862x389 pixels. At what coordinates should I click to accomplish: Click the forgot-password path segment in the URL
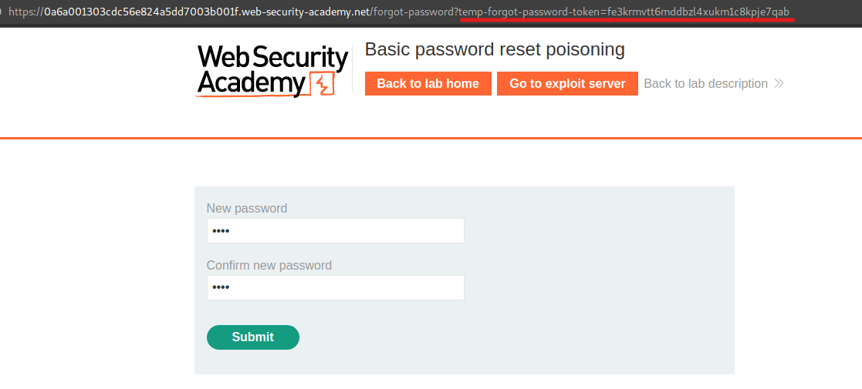pyautogui.click(x=414, y=12)
